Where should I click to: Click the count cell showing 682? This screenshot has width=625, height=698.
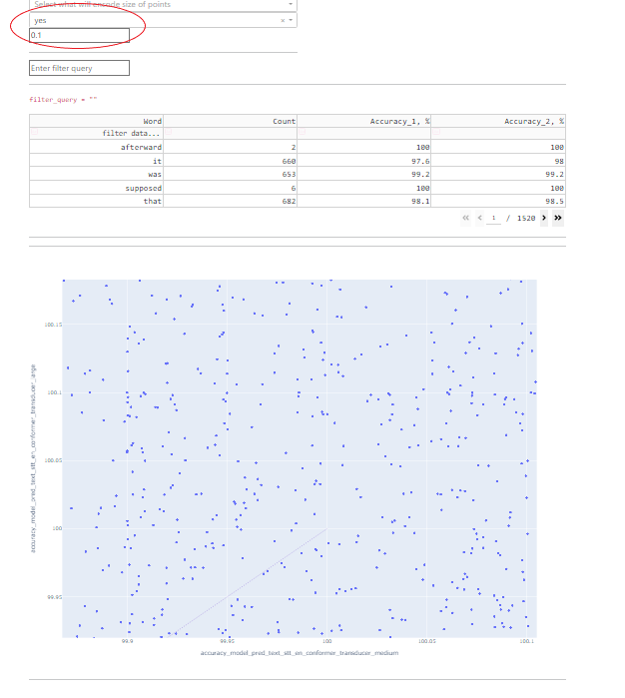(x=232, y=201)
